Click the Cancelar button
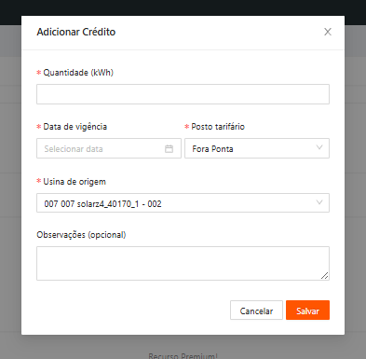The image size is (366, 359). [x=256, y=311]
